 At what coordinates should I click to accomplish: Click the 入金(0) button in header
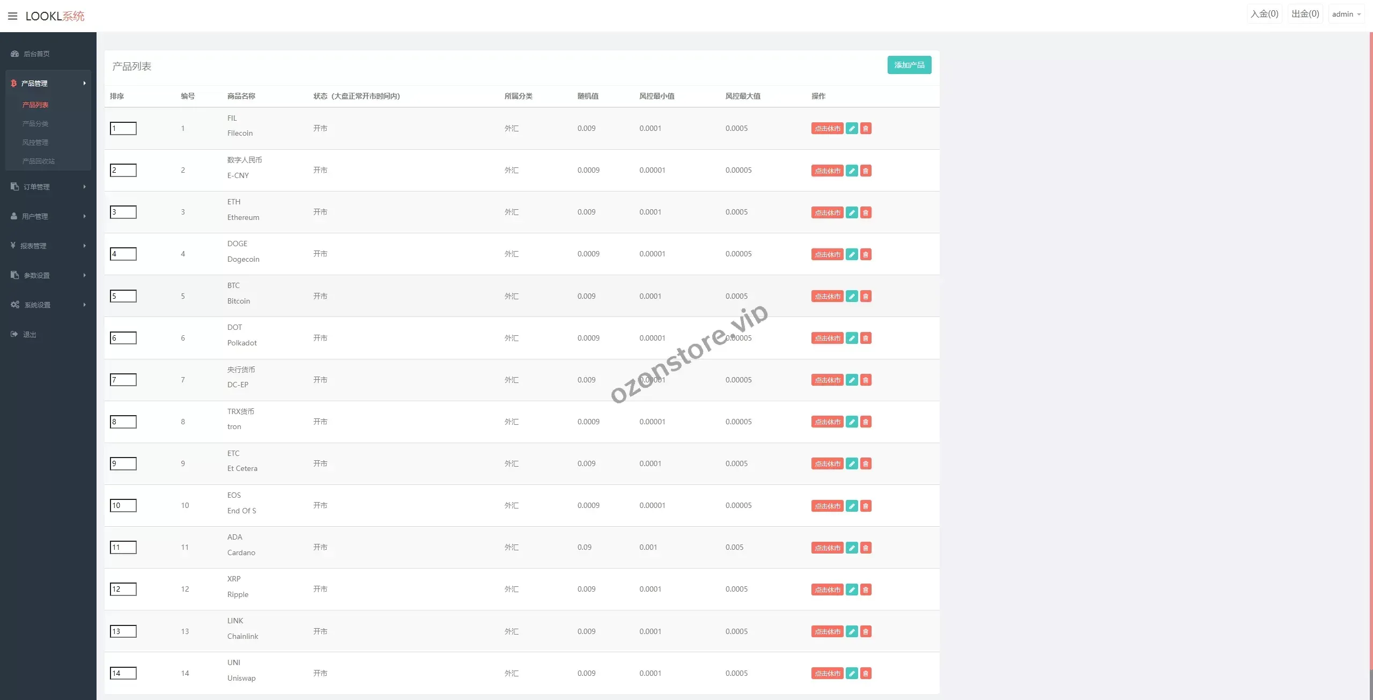point(1264,14)
